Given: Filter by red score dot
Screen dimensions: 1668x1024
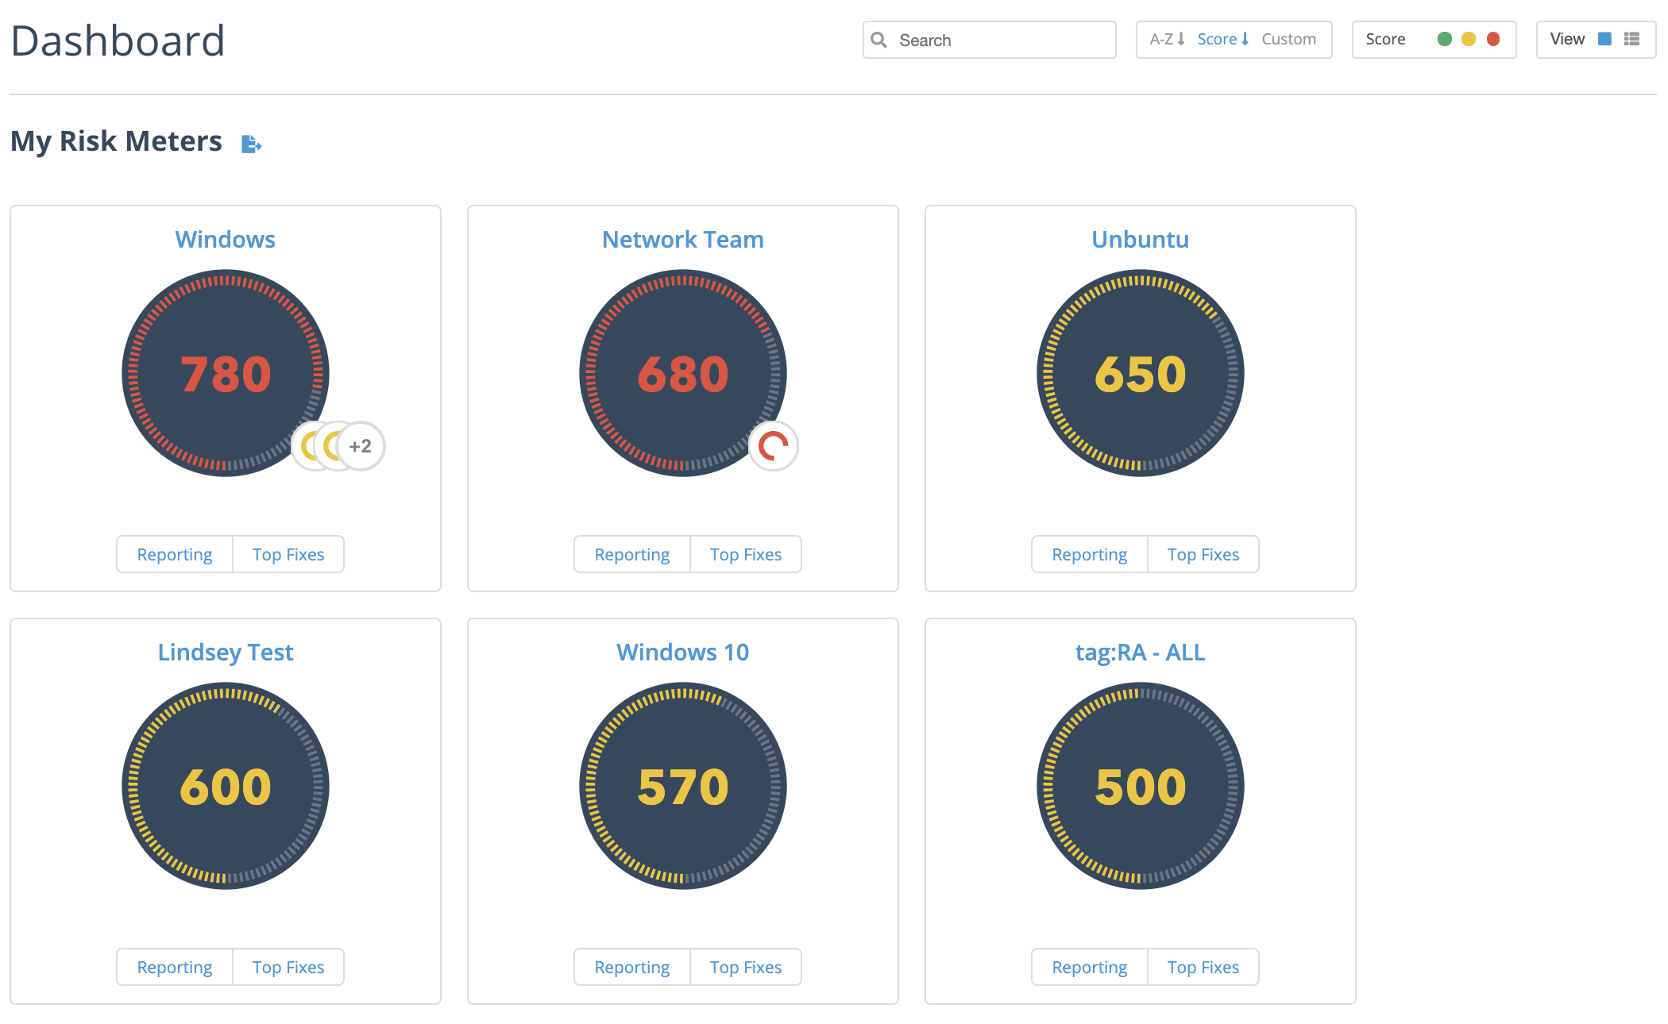Looking at the screenshot, I should coord(1493,39).
